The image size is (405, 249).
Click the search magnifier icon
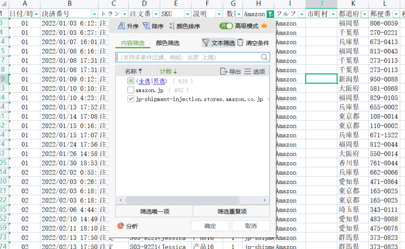pos(264,57)
